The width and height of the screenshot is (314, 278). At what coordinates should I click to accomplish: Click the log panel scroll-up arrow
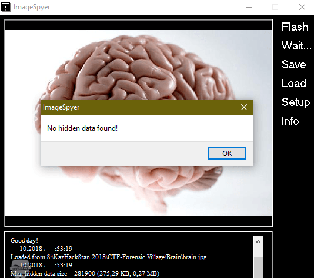coord(258,241)
